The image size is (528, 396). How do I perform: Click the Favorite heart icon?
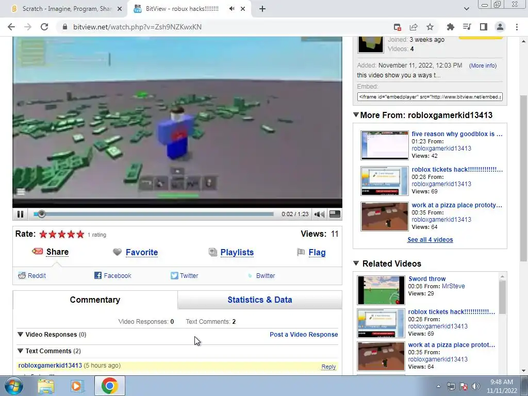tap(117, 252)
